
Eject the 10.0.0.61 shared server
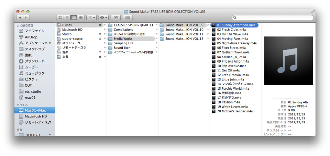click(50, 135)
